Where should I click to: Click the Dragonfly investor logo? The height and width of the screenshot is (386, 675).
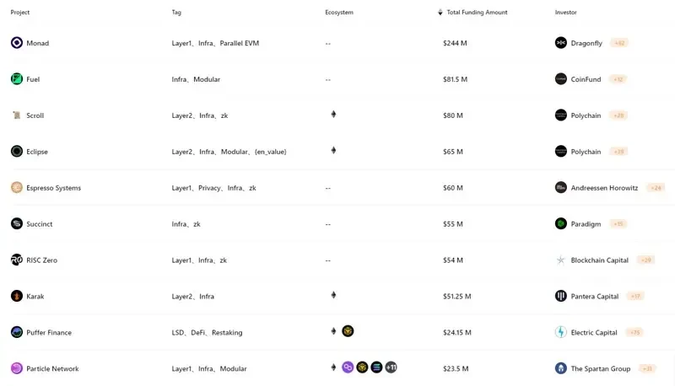point(561,43)
